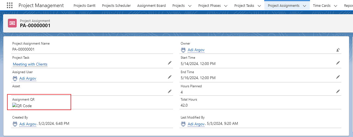Open the Project Tasks dropdown chevron
The height and width of the screenshot is (137, 353).
tap(259, 6)
